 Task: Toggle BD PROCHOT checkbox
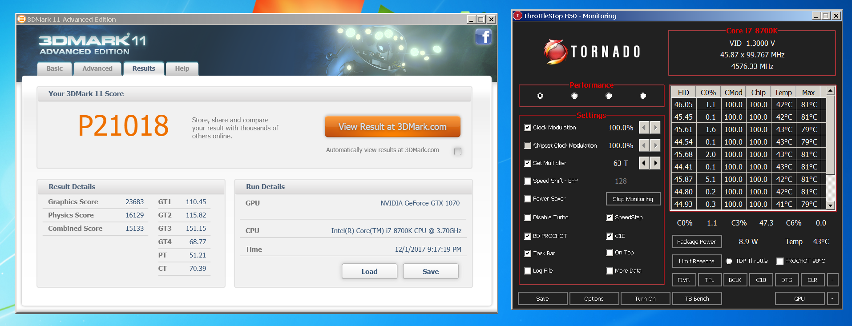point(528,236)
